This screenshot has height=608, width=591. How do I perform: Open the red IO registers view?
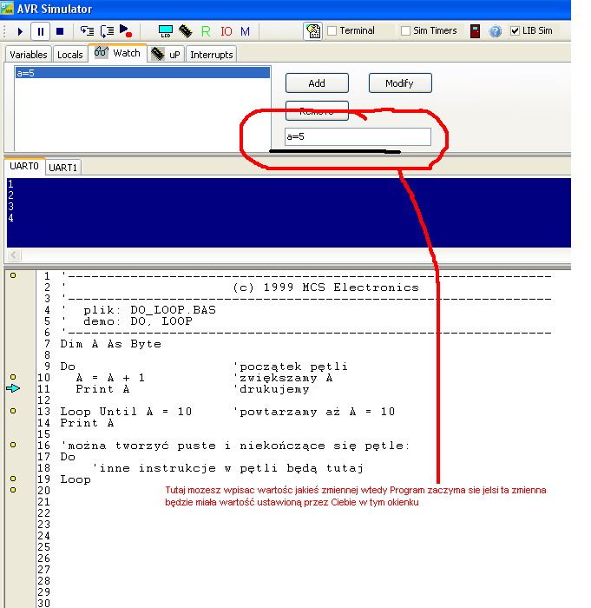tap(226, 31)
